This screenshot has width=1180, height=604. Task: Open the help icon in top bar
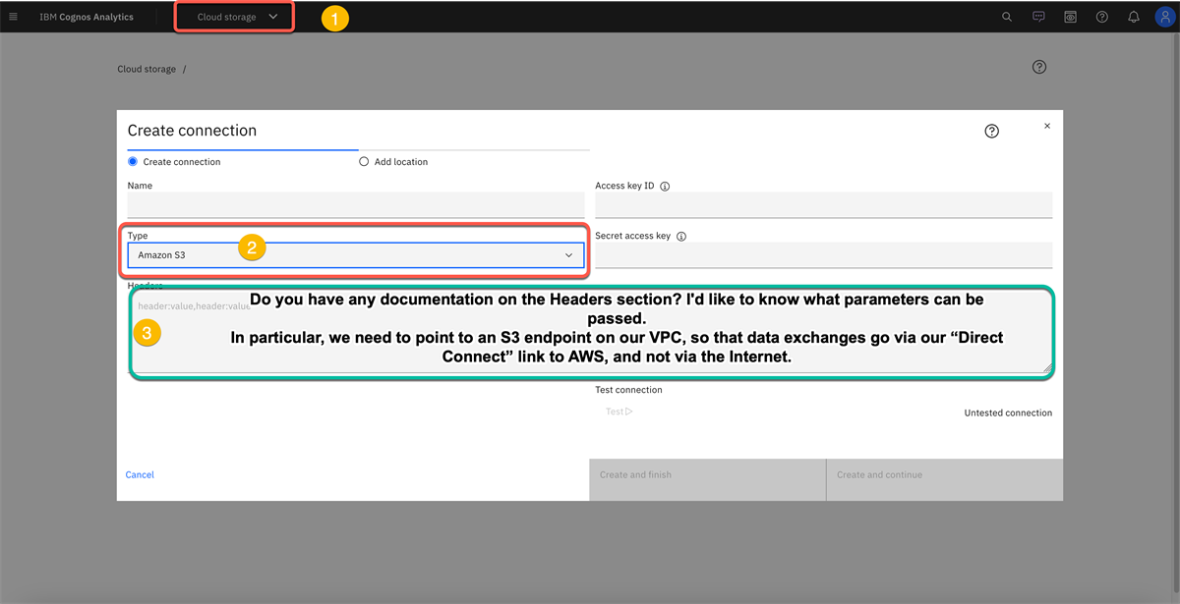coord(1102,17)
